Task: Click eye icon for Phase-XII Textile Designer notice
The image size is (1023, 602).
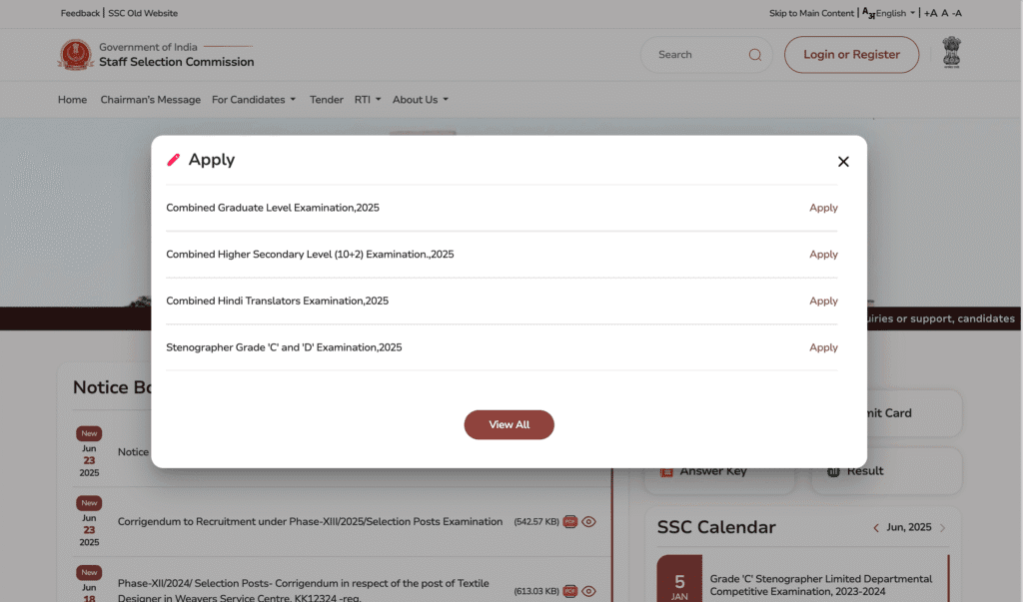Action: click(588, 591)
